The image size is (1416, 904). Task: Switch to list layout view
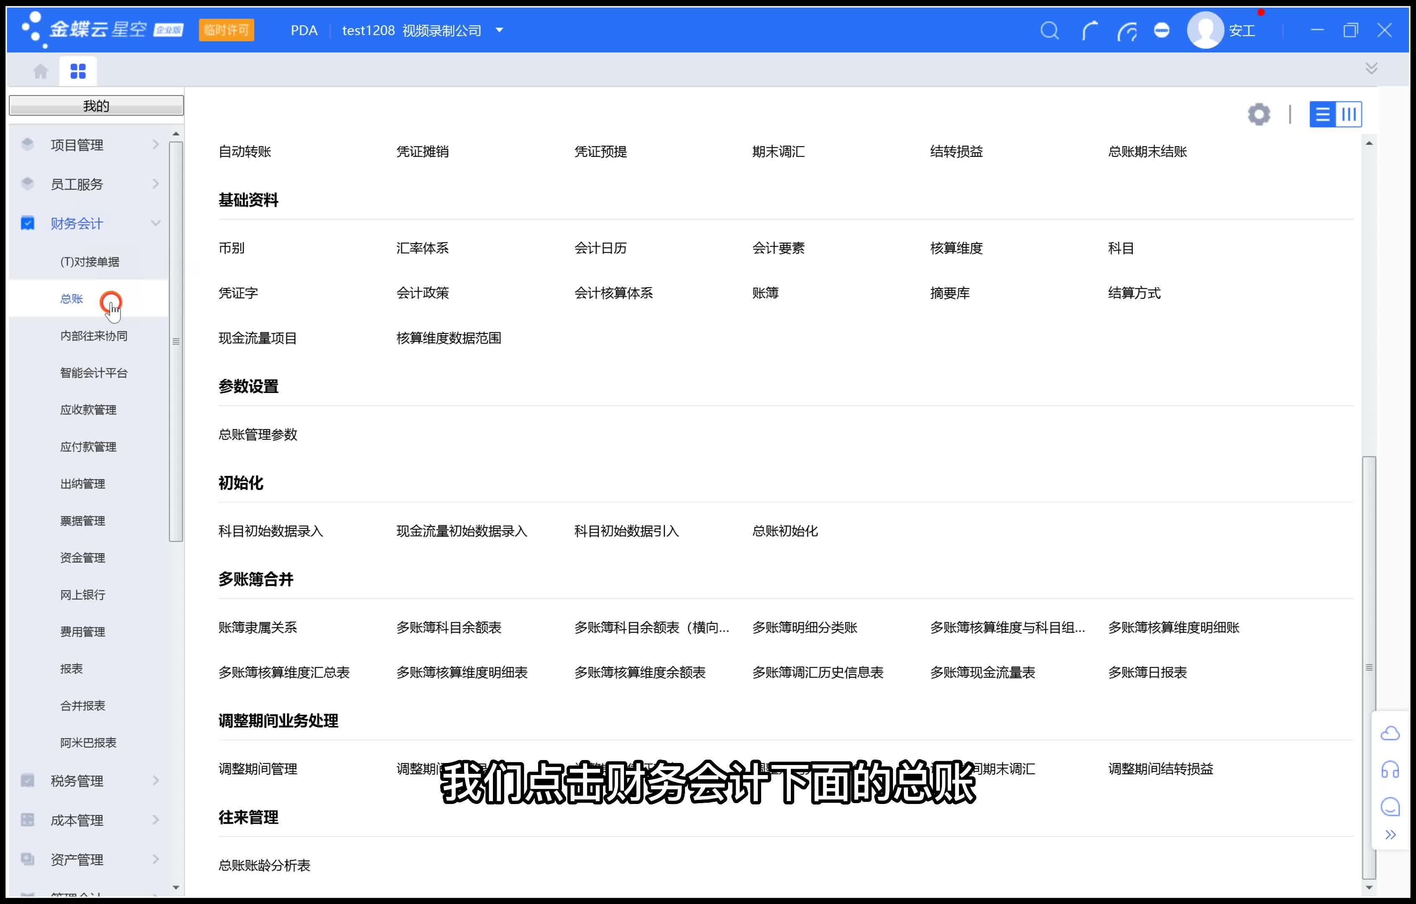1323,114
